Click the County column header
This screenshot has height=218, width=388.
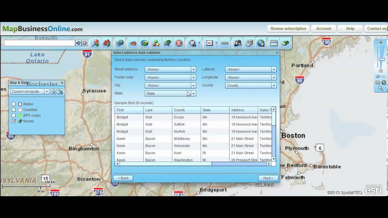(x=186, y=110)
